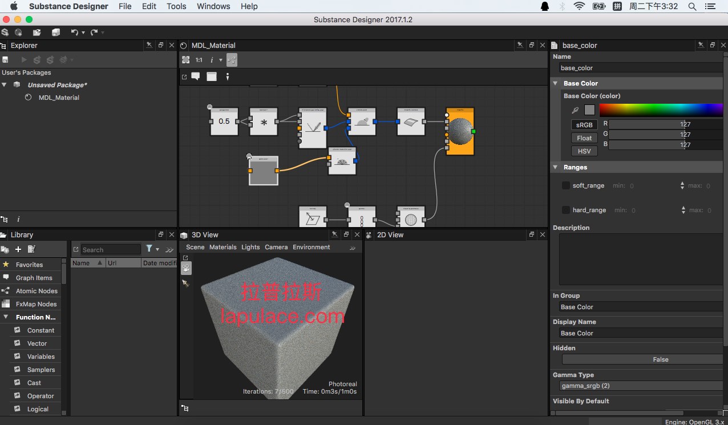This screenshot has height=425, width=728.
Task: Click the R channel slider
Action: (x=666, y=124)
